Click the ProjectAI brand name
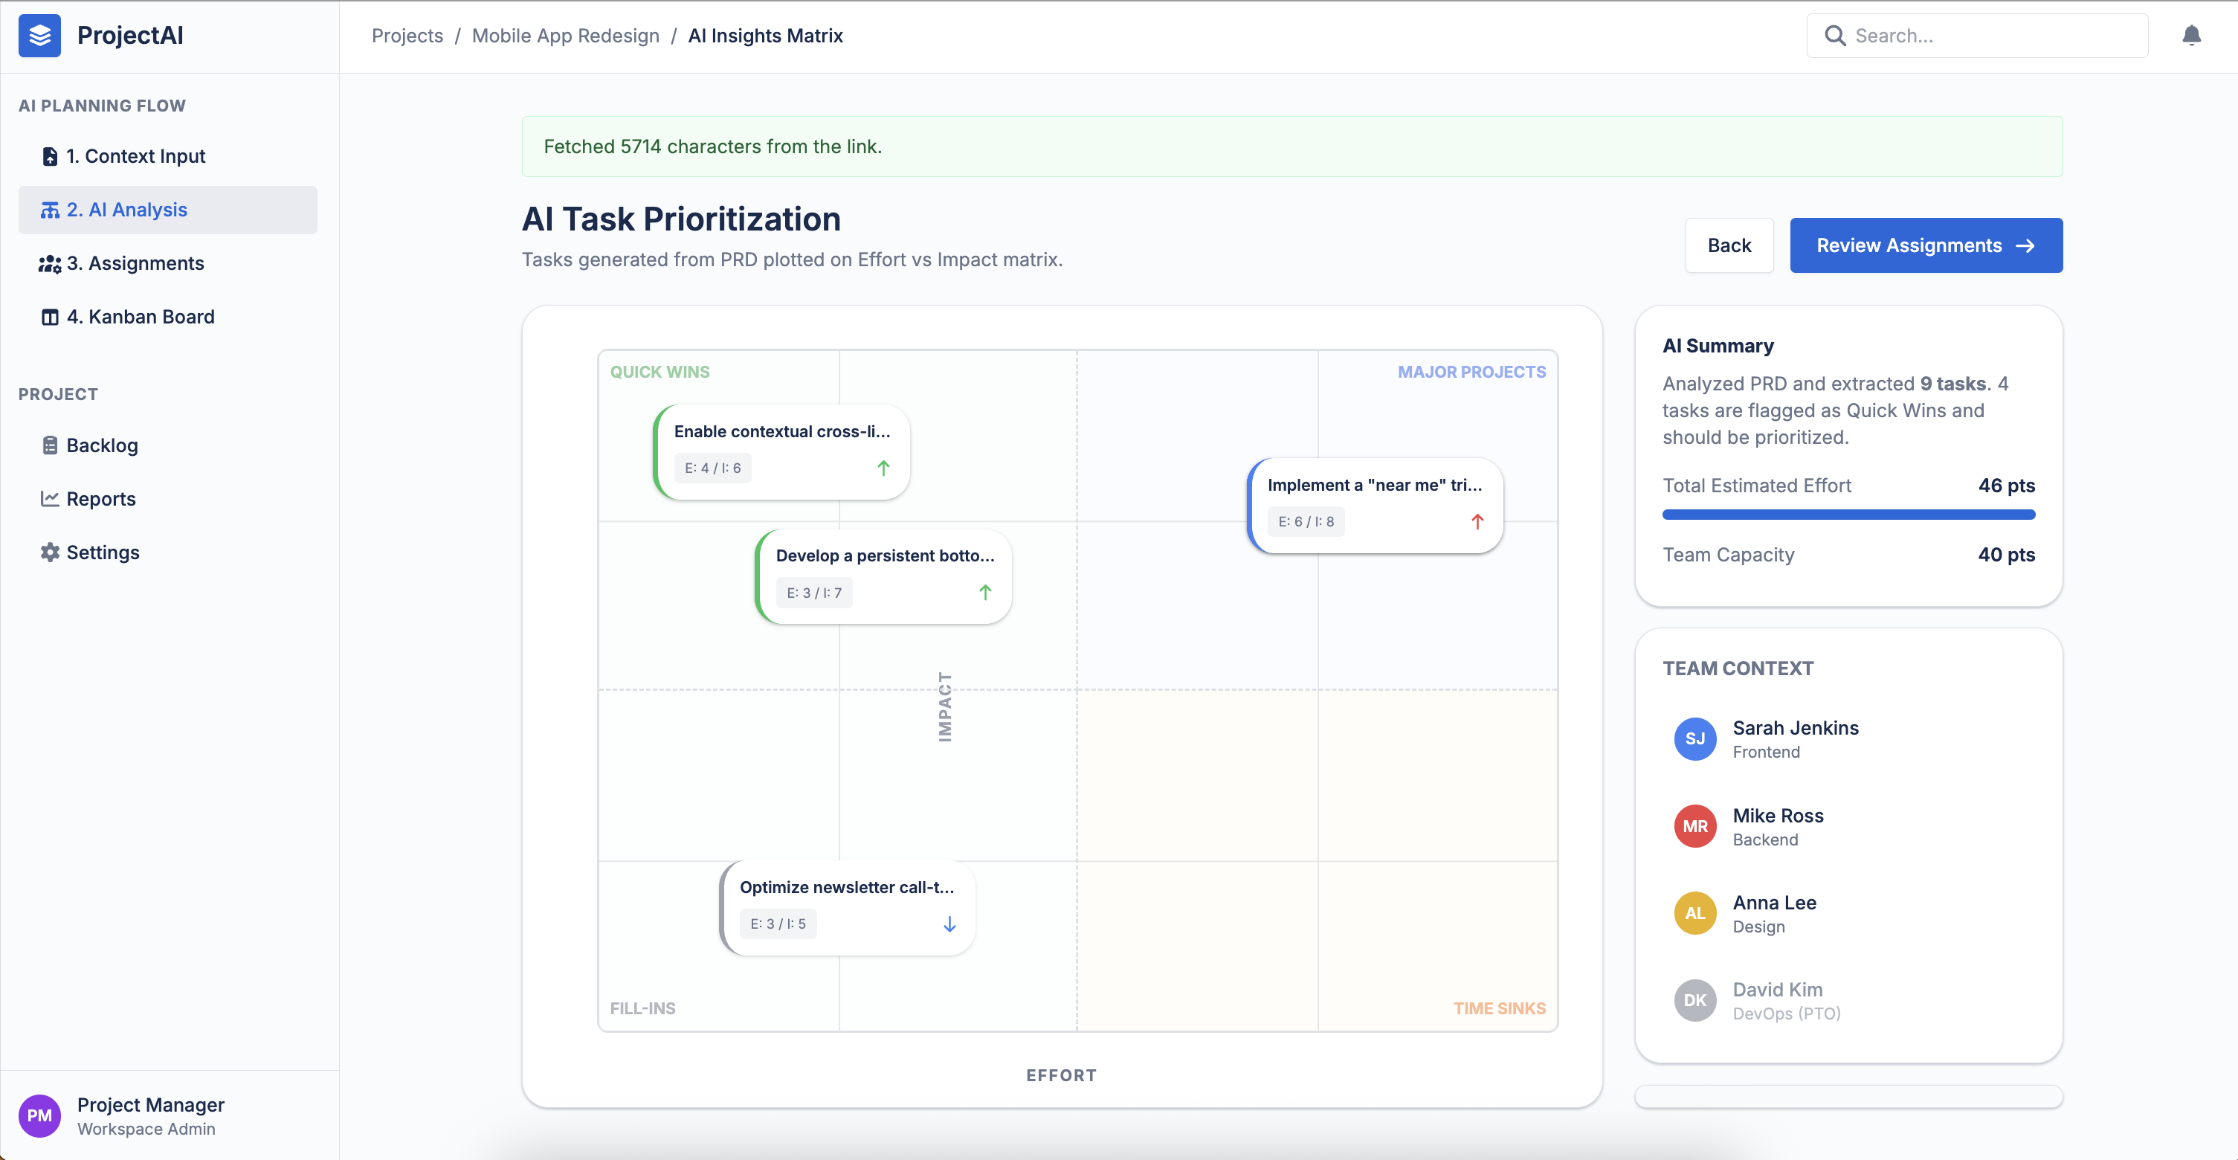Image resolution: width=2238 pixels, height=1160 pixels. pos(130,36)
